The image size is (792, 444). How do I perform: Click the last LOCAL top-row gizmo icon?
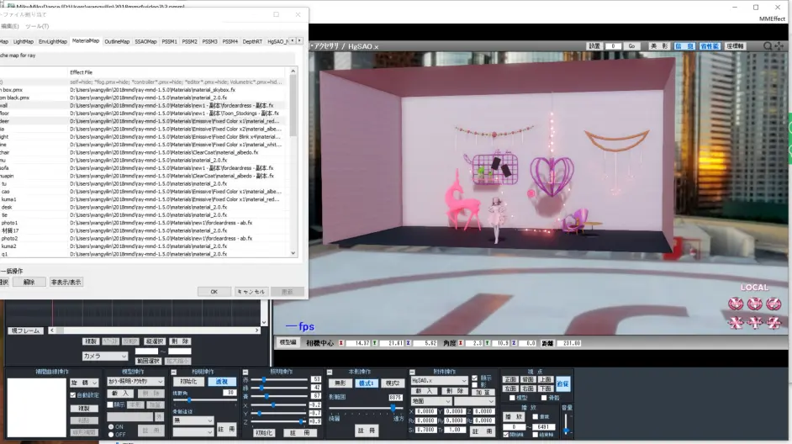[x=774, y=304]
